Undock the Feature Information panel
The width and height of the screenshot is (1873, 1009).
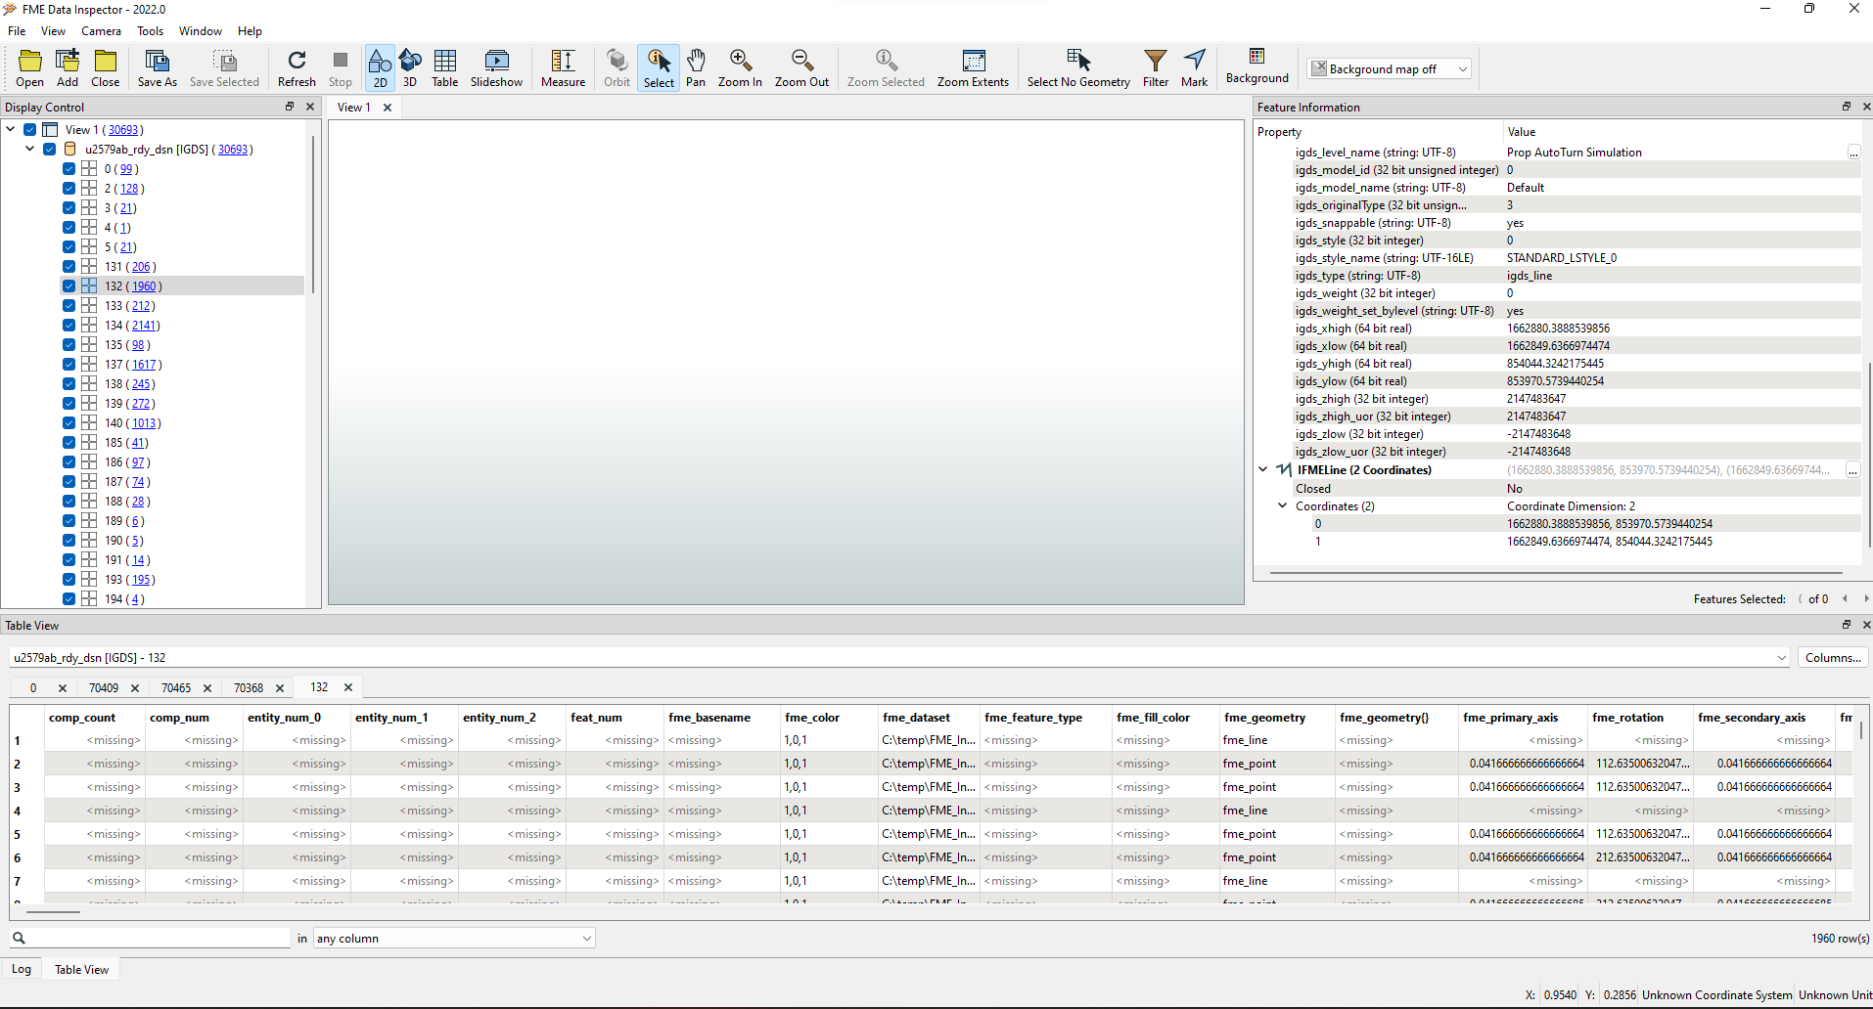click(1847, 107)
